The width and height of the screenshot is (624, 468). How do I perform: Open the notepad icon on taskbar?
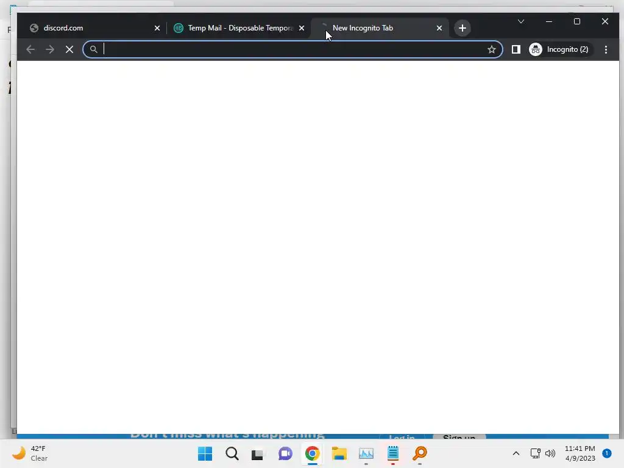click(x=393, y=453)
